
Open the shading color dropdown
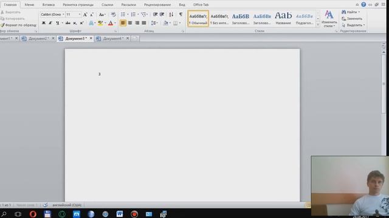170,23
